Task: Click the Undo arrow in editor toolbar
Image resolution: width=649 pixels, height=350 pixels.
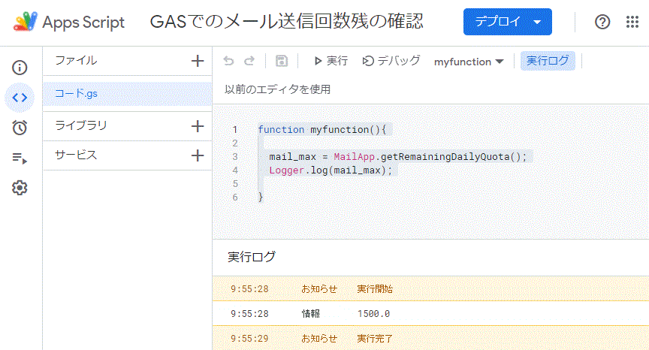Action: tap(228, 62)
